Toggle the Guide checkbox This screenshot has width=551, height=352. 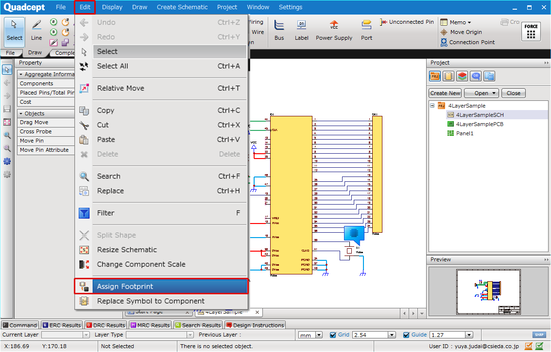point(406,335)
